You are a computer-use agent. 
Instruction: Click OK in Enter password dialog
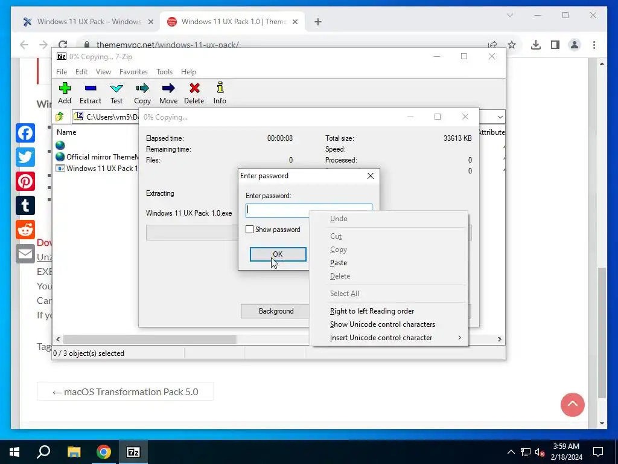[278, 254]
